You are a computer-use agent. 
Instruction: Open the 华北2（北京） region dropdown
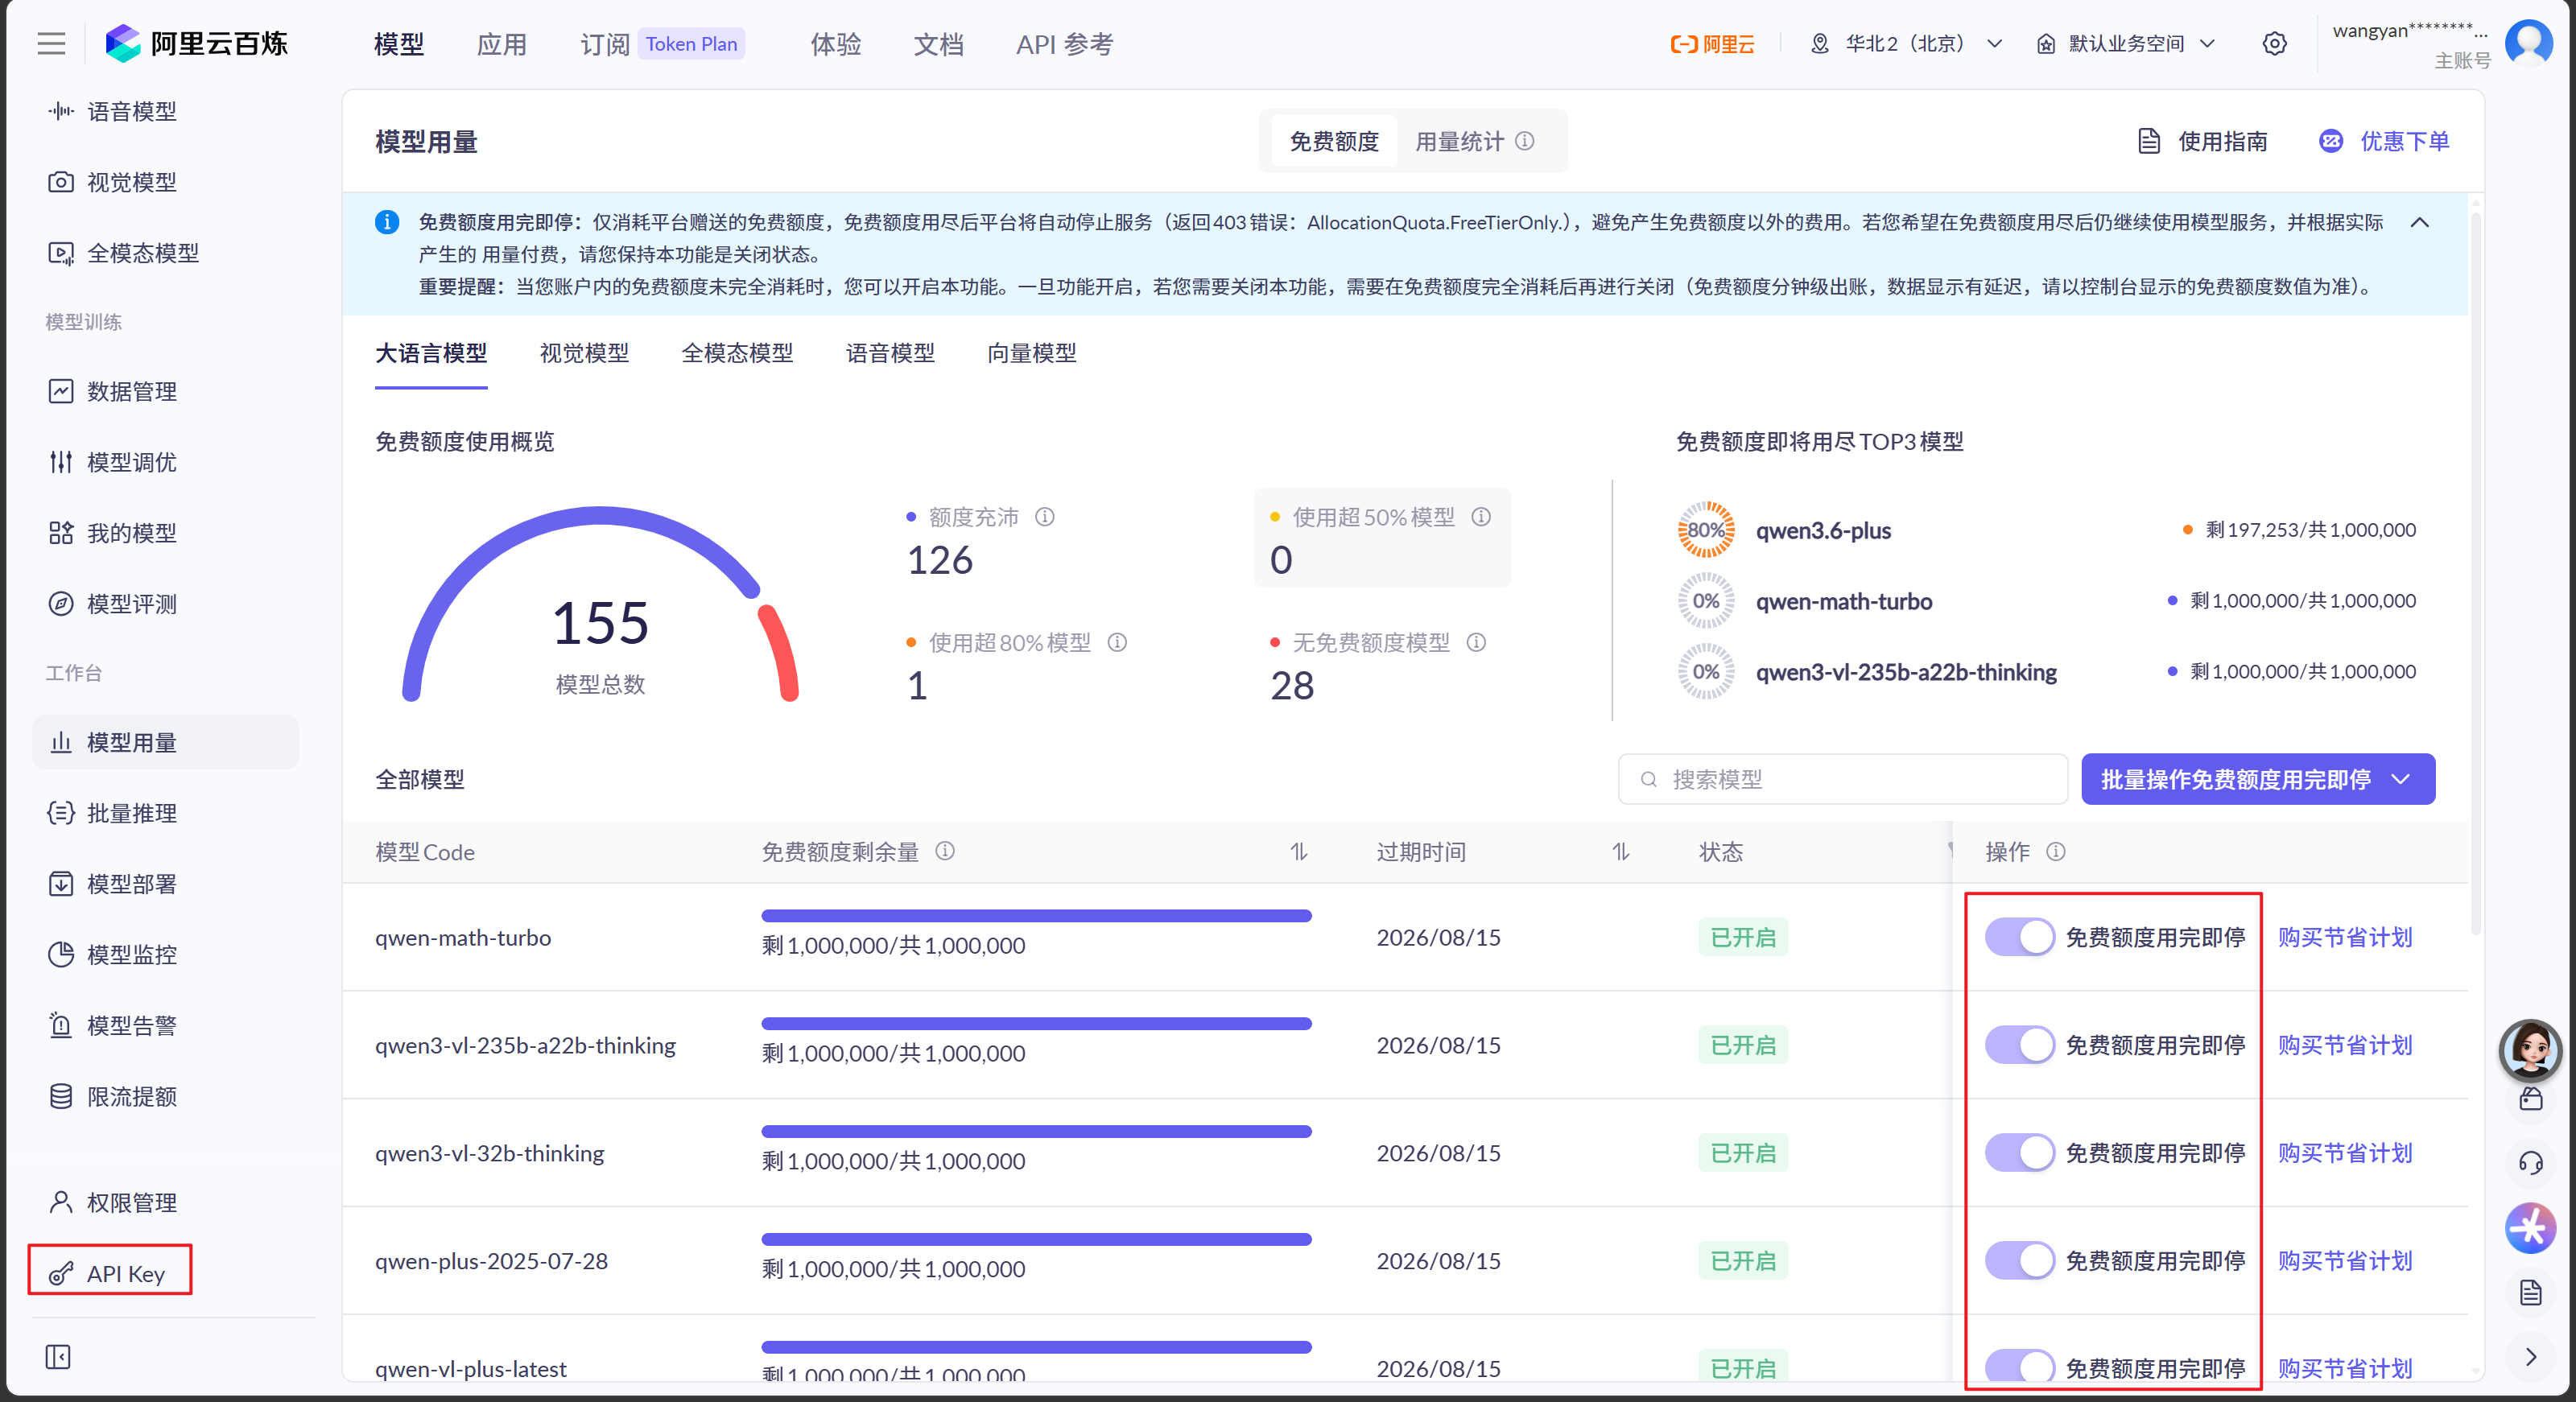click(x=1906, y=44)
